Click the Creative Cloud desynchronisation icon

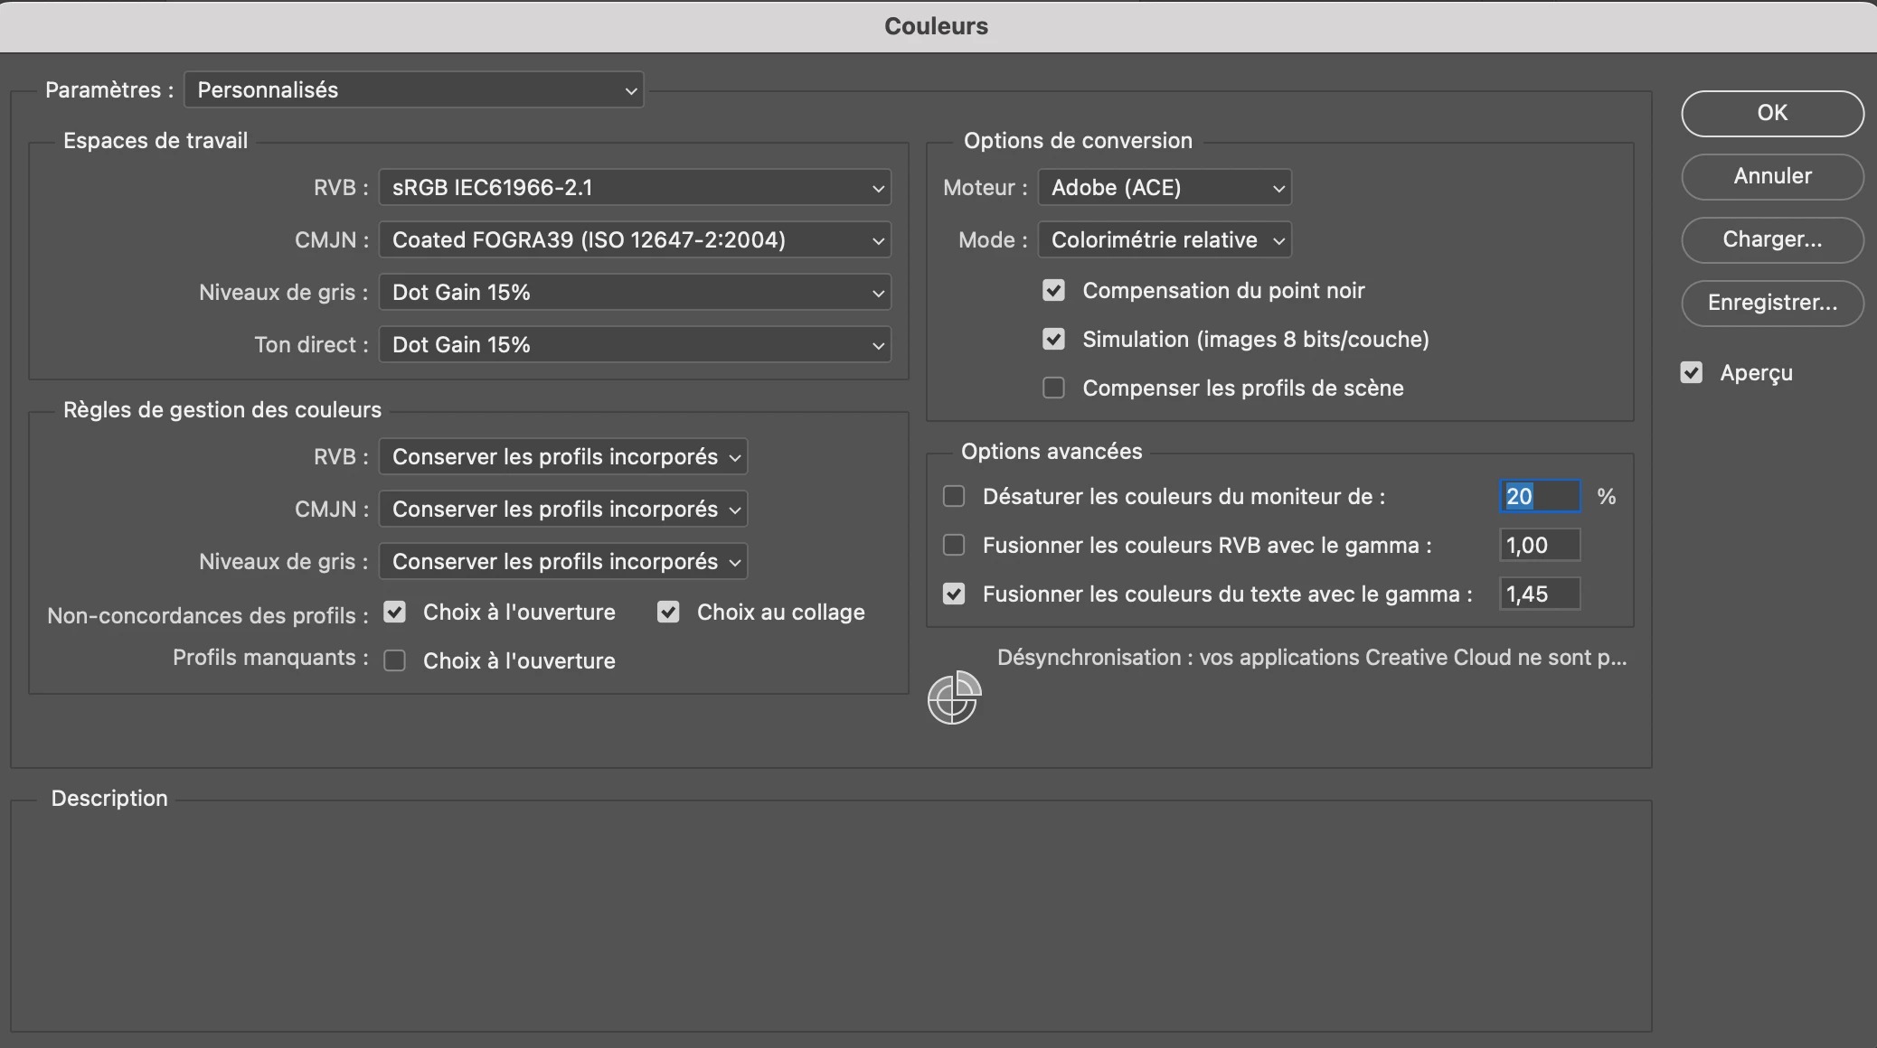click(x=954, y=697)
